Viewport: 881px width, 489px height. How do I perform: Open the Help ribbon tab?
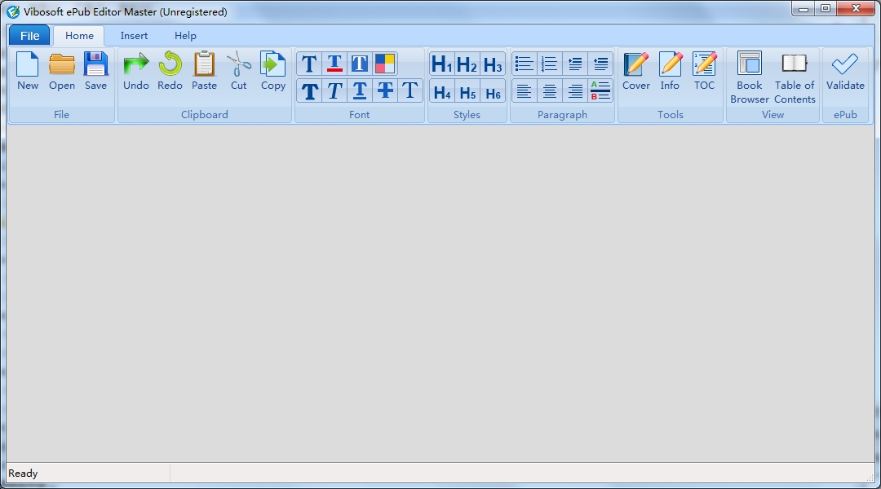[185, 36]
